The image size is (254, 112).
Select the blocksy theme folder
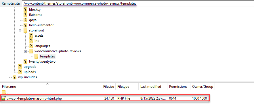click(x=35, y=10)
